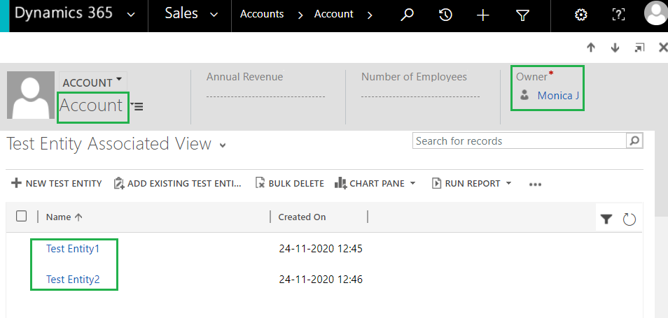Click the Number of Employees empty field

(420, 96)
